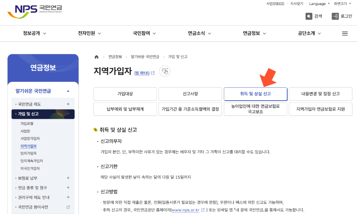Click the 지사찾기 link at the top

pyautogui.click(x=296, y=4)
